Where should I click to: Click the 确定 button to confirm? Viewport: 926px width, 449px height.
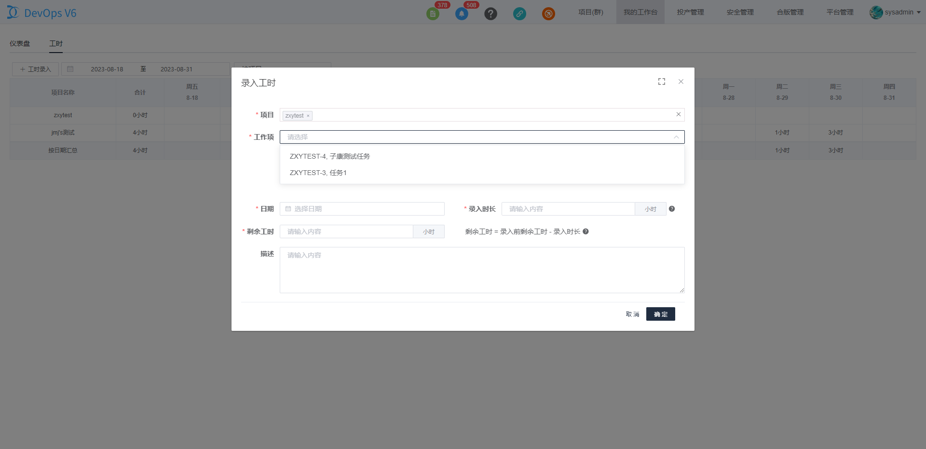click(x=660, y=314)
